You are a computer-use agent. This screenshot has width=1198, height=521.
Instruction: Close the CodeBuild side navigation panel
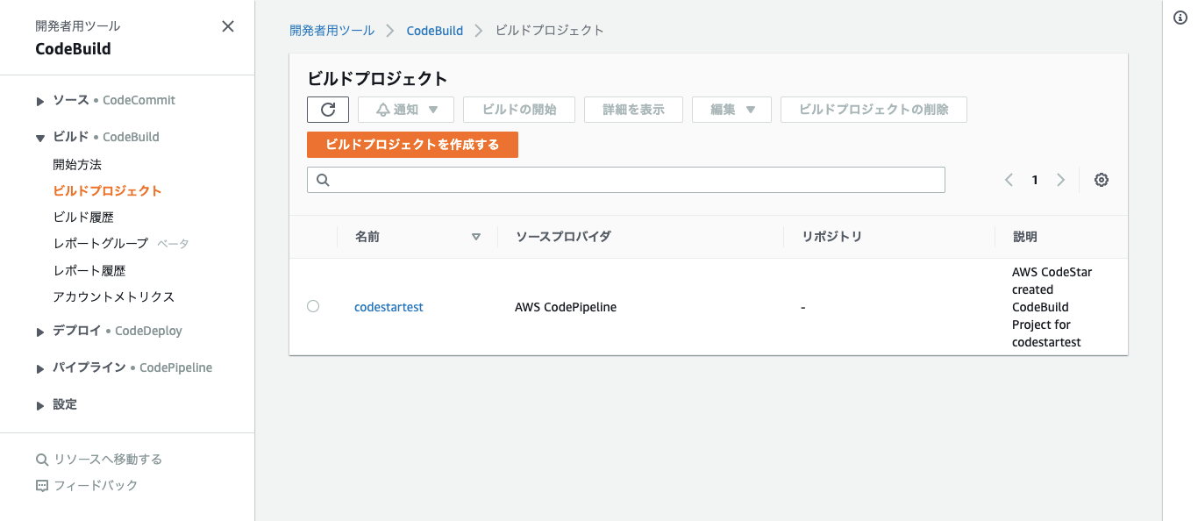228,26
